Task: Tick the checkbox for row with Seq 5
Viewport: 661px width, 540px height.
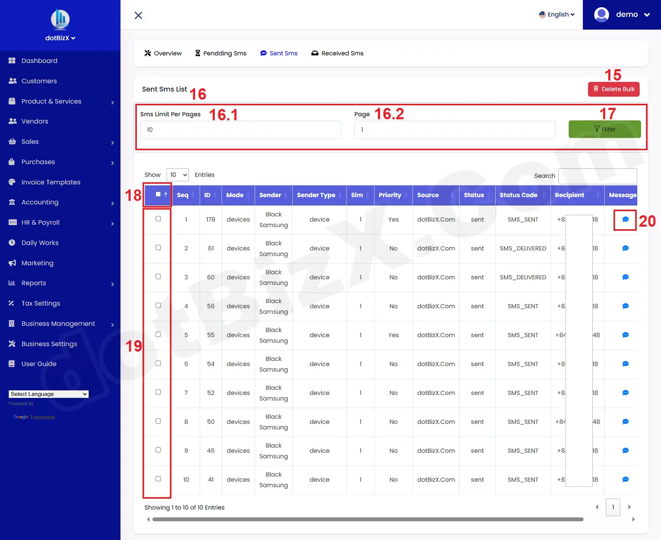Action: (157, 334)
